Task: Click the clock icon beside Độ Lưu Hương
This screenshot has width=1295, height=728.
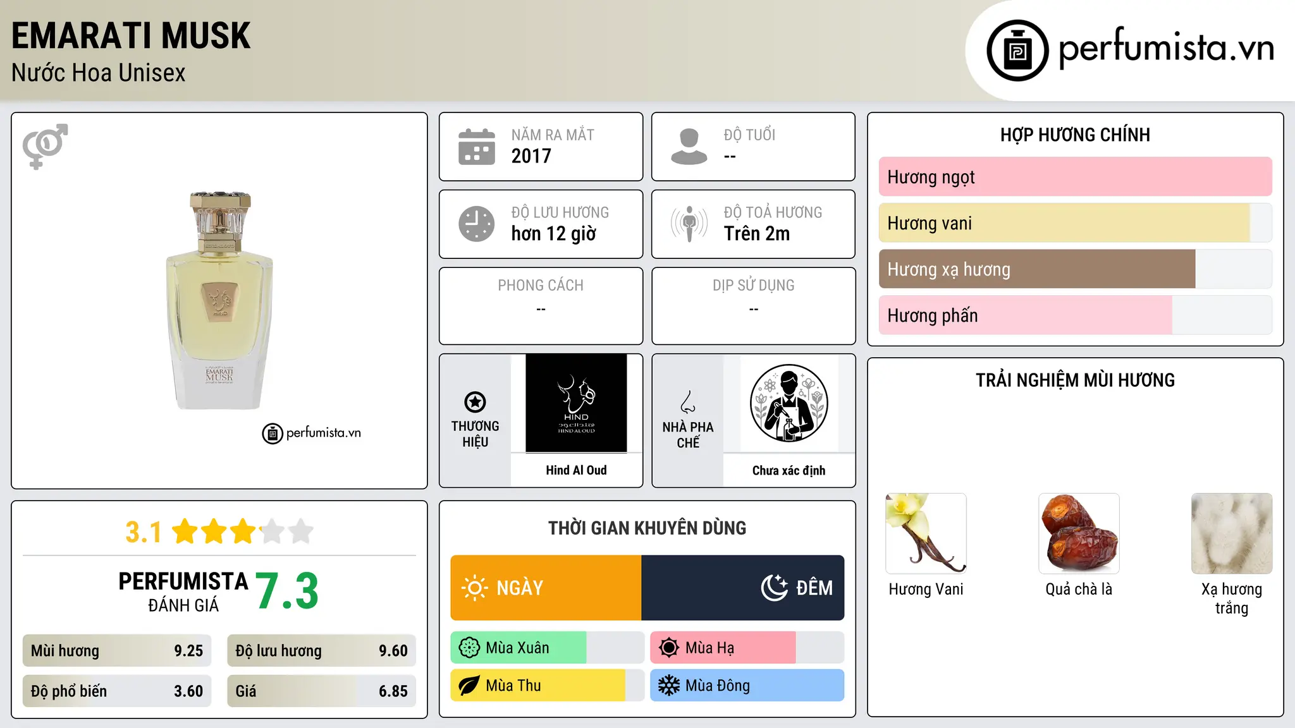Action: tap(477, 224)
